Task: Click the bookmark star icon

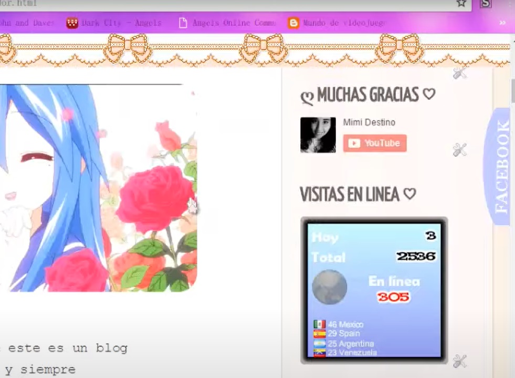Action: [x=461, y=3]
